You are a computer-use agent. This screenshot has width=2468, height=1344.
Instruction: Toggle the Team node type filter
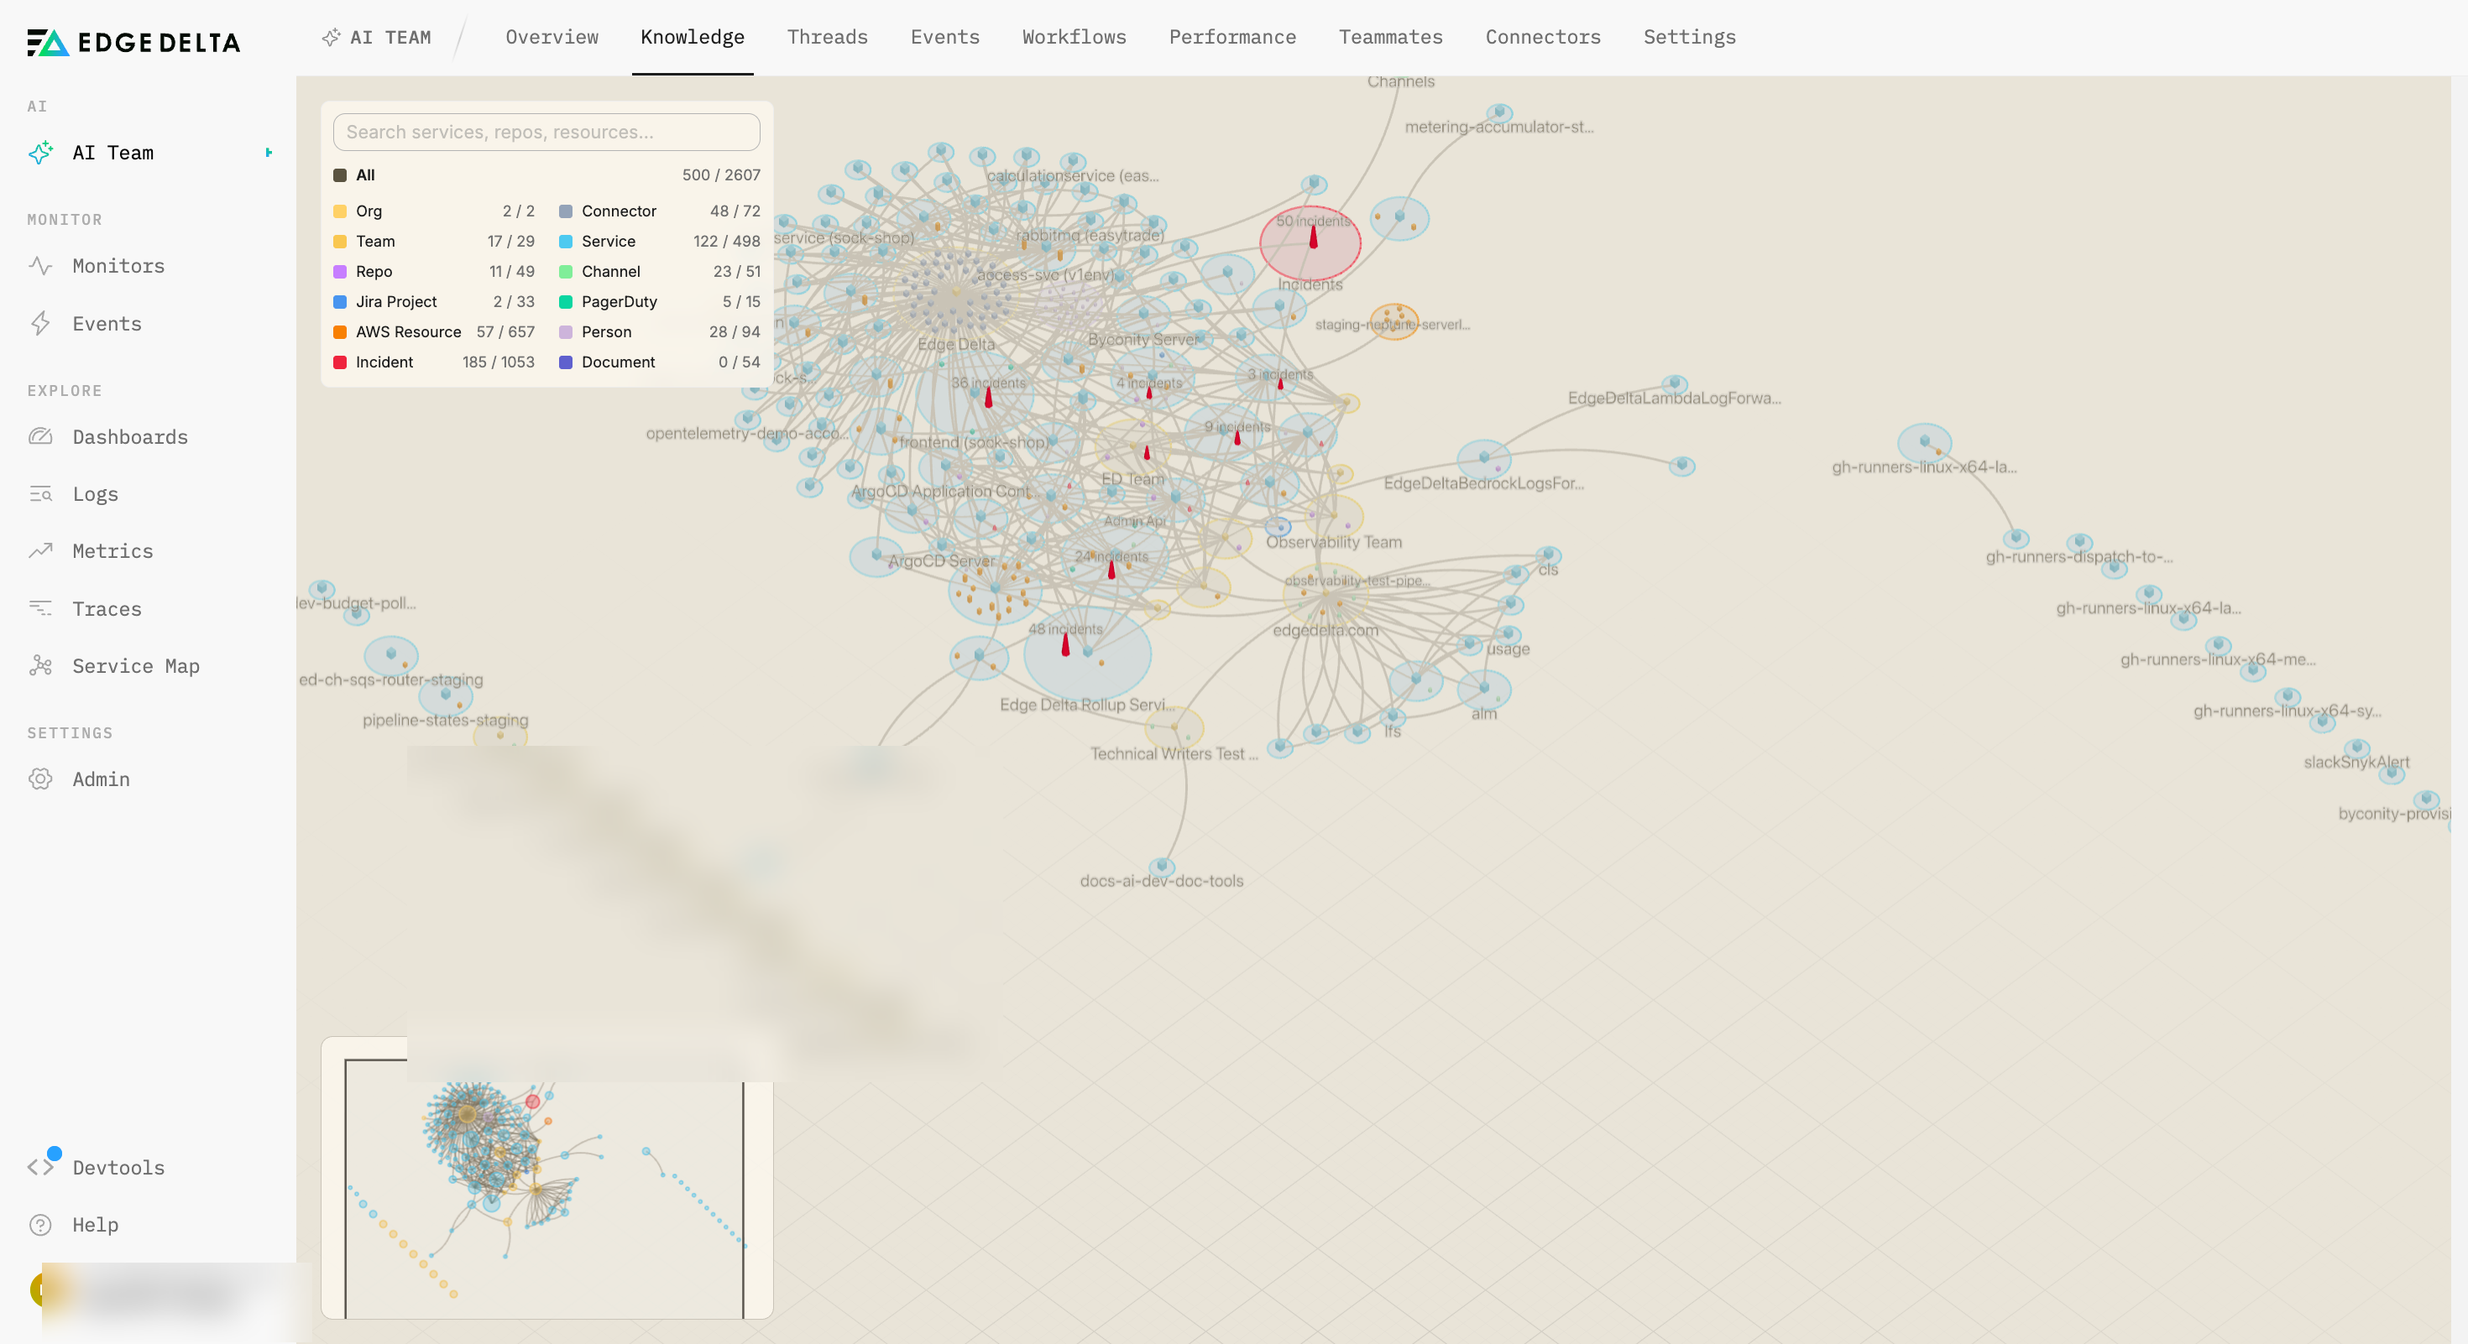(433, 242)
